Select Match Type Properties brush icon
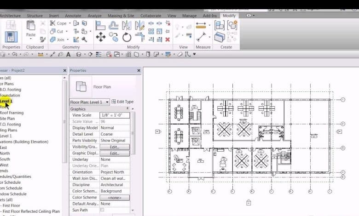The height and width of the screenshot is (216, 359). 43,40
